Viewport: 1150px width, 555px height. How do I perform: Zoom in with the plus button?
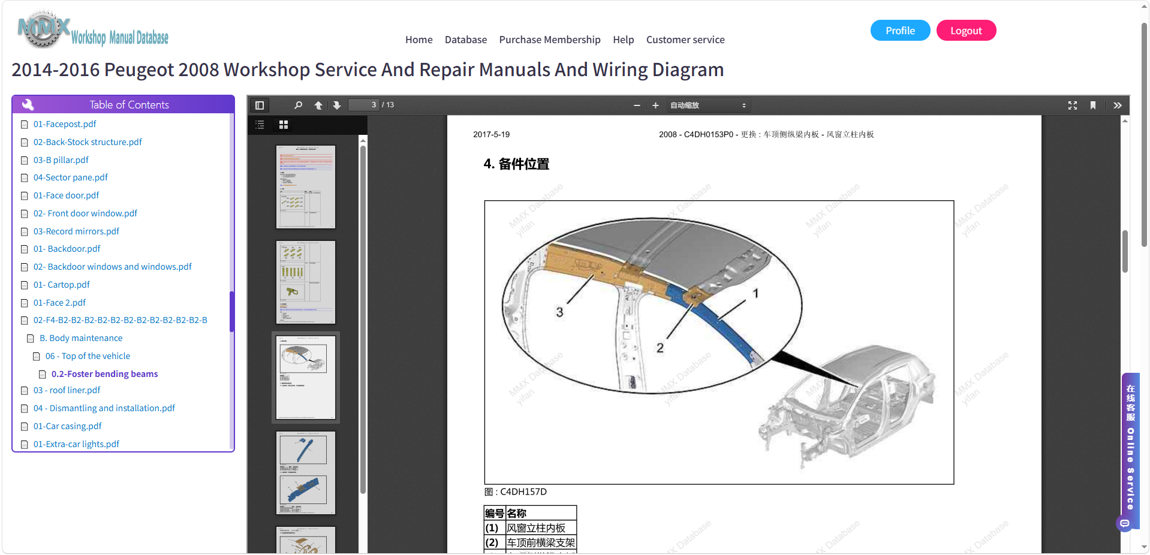[655, 105]
